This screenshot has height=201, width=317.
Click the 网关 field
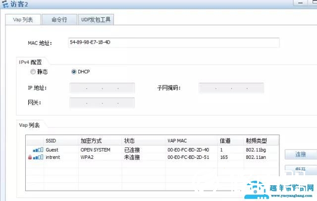tap(102, 103)
